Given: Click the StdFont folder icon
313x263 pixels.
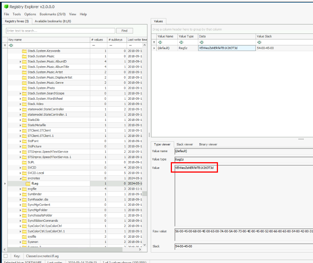Looking at the screenshot, I should point(25,141).
